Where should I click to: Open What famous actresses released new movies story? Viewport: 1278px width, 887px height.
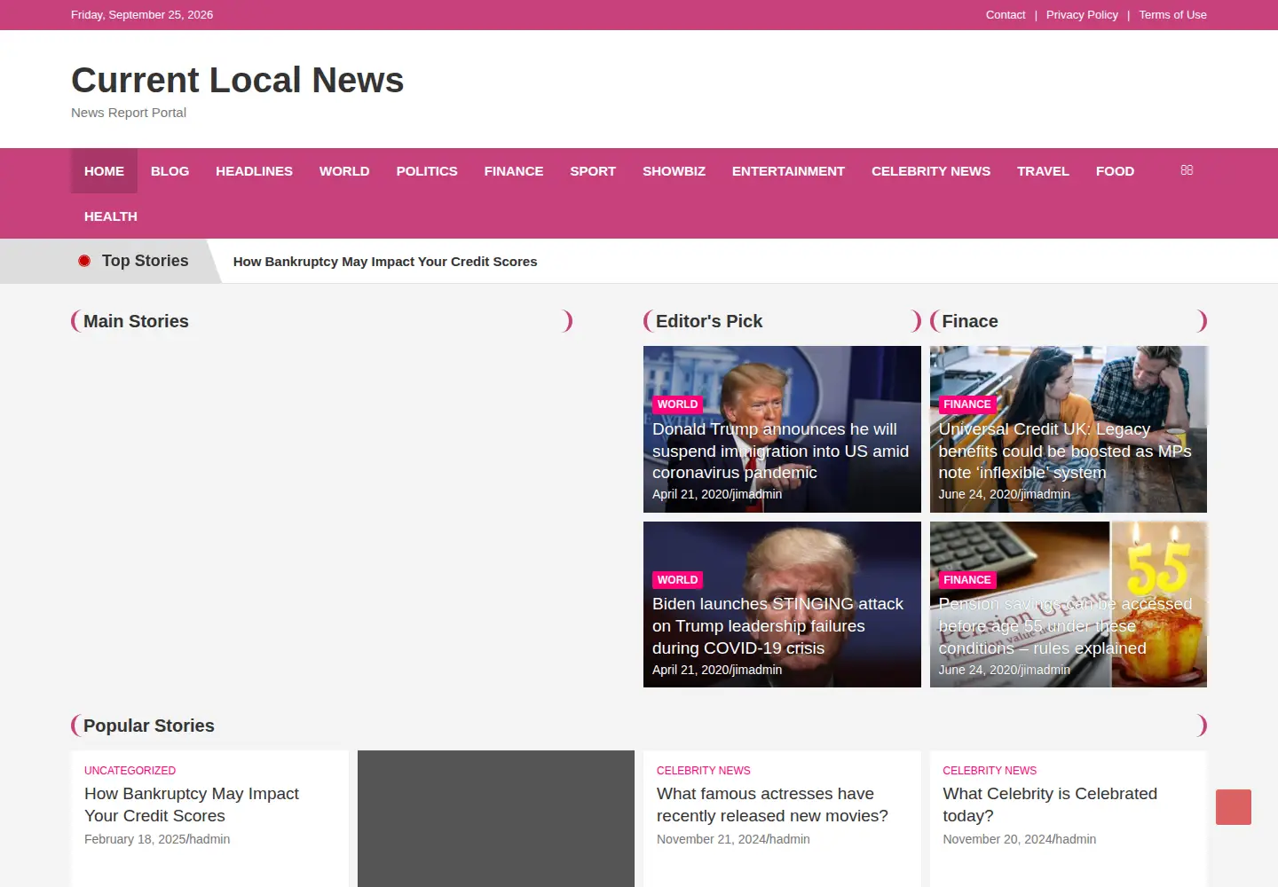point(772,805)
